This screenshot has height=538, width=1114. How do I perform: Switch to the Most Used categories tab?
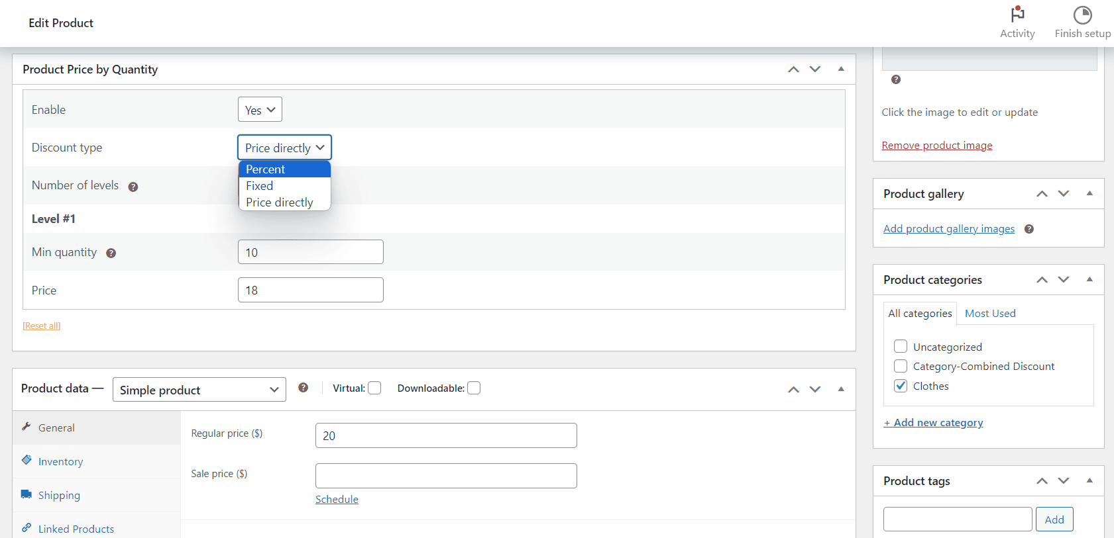click(x=990, y=314)
